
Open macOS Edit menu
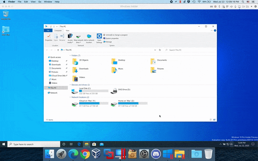26,2
